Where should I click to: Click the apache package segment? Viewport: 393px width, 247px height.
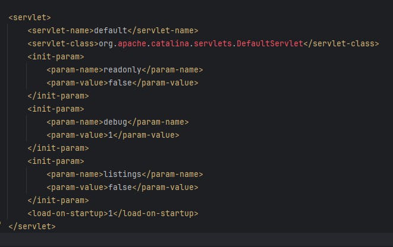click(x=132, y=44)
